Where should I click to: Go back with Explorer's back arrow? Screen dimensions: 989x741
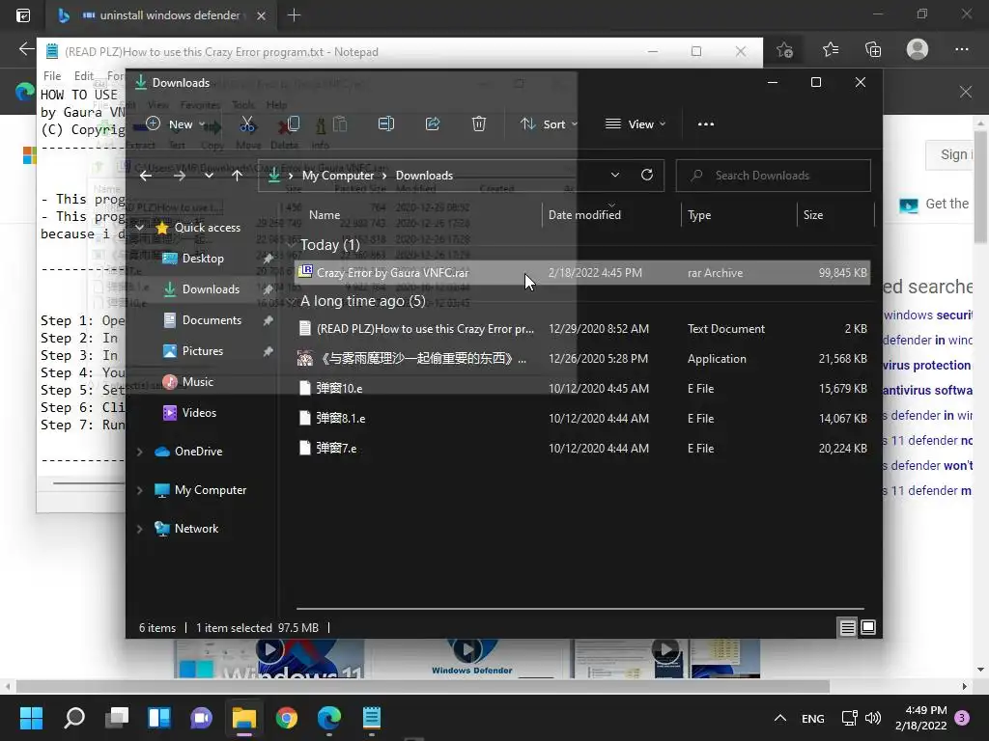pyautogui.click(x=146, y=176)
